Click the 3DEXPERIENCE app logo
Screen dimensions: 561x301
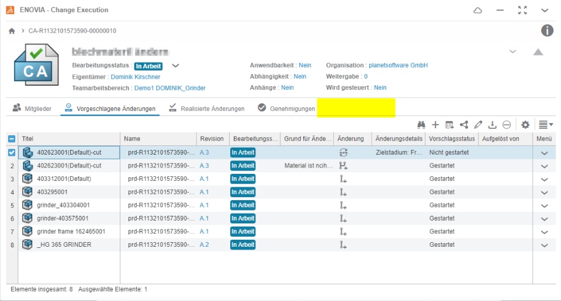click(x=10, y=10)
